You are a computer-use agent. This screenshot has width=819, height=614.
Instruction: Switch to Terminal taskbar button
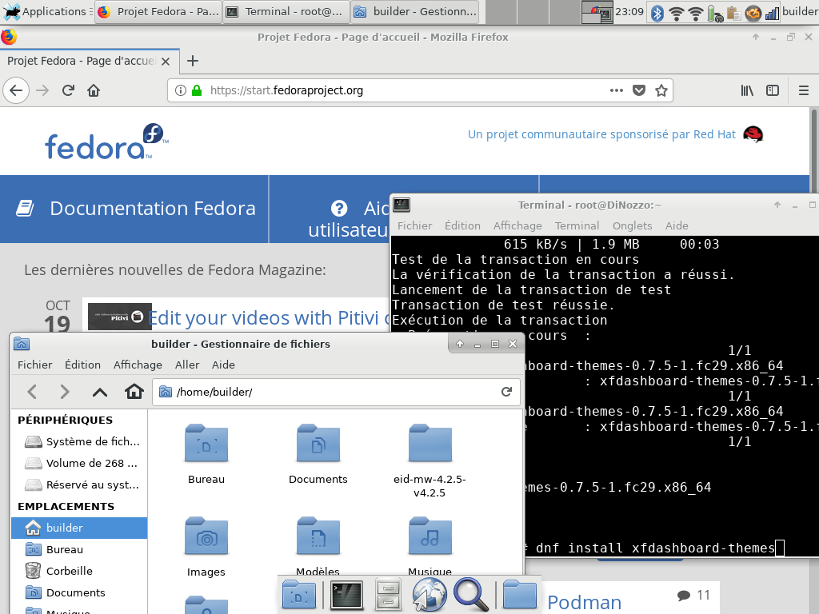286,11
